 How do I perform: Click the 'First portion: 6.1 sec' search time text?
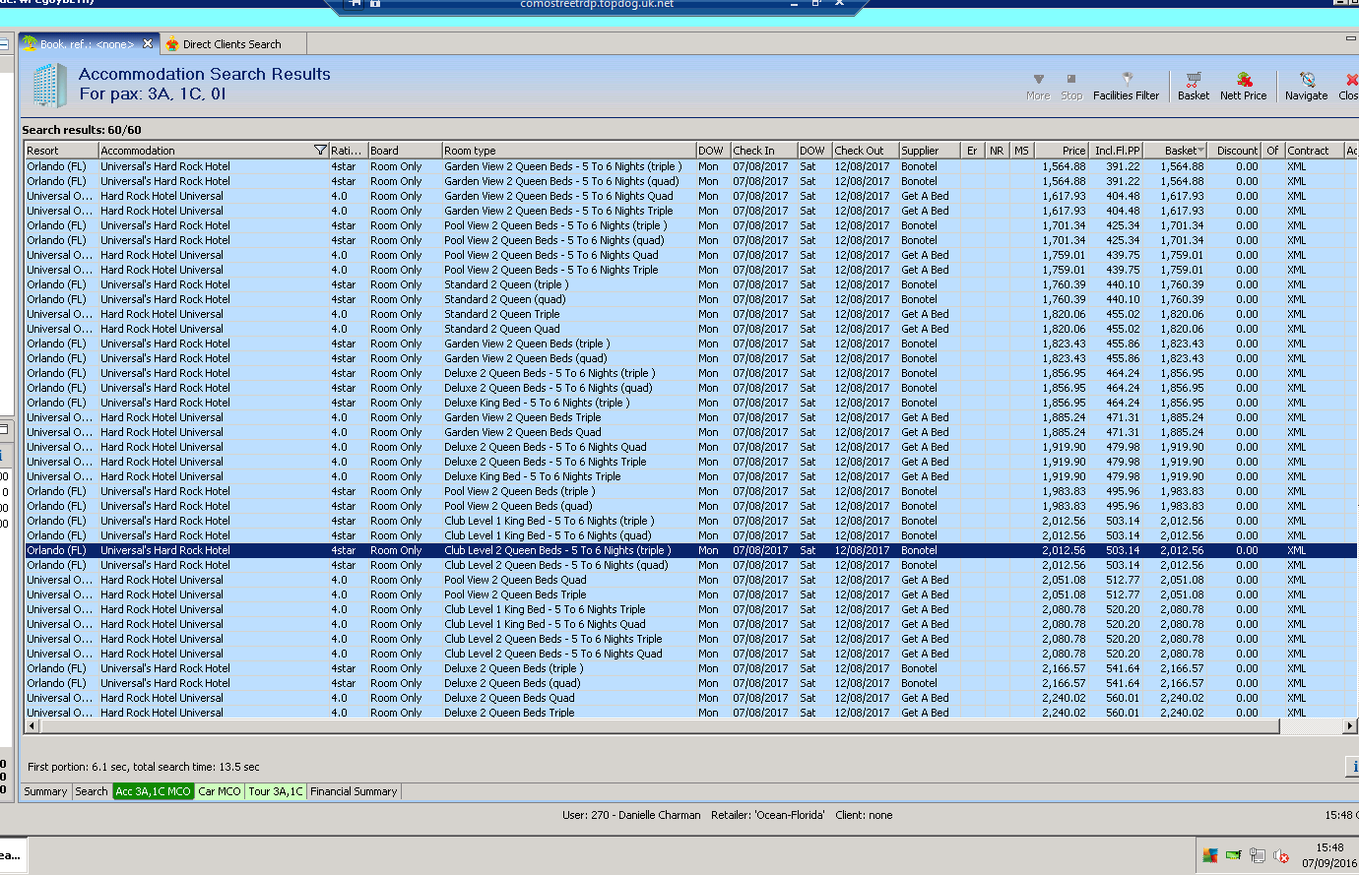point(144,767)
